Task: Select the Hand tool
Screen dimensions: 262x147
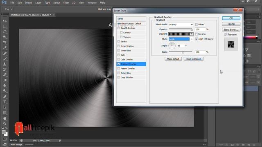Action: click(x=5, y=118)
